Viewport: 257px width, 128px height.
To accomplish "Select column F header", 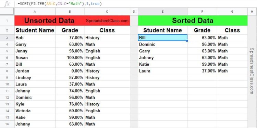I will pos(202,11).
